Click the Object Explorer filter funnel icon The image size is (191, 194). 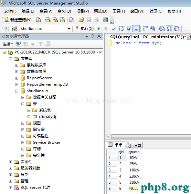click(40, 44)
